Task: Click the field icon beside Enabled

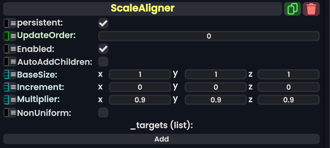Action: [x=6, y=49]
